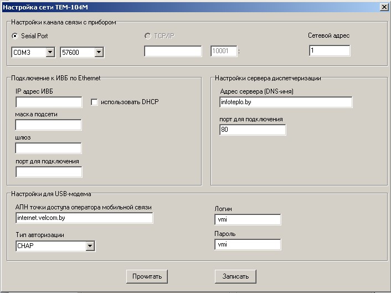Click the АПН field with internet.velcom.by
The height and width of the screenshot is (293, 391).
coord(84,218)
